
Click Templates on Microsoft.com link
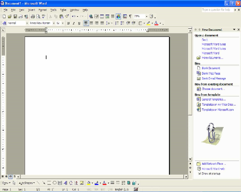click(218, 110)
